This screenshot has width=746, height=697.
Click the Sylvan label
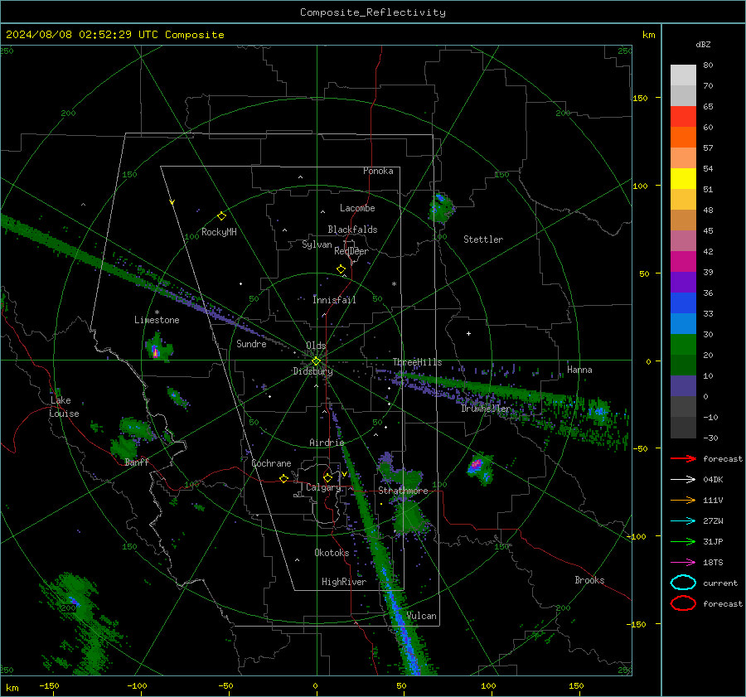(x=317, y=244)
